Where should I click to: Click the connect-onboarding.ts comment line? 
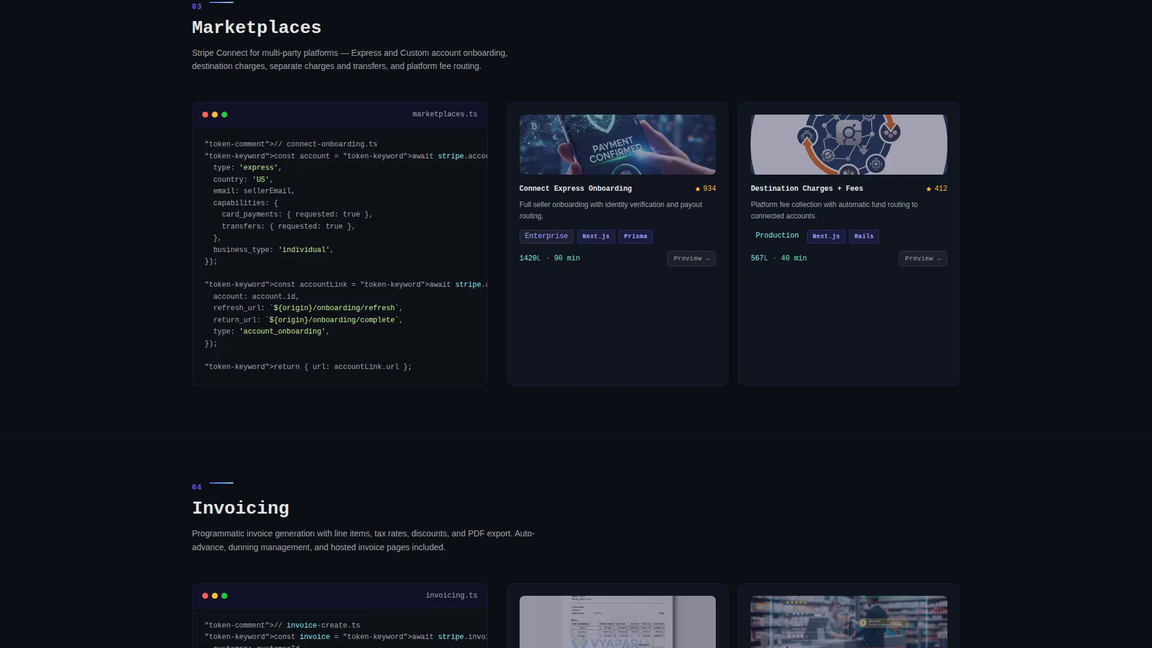[291, 144]
